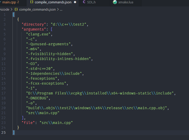Click the "-fvisibility=hidden" argument
Screen dimensions: 189x140
click(49, 54)
